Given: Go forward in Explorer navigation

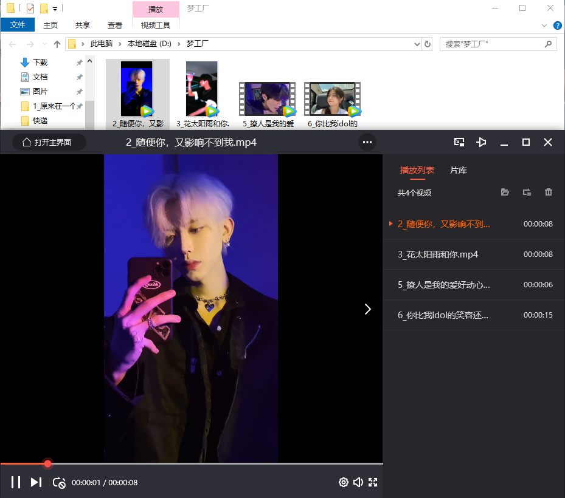Looking at the screenshot, I should 30,44.
